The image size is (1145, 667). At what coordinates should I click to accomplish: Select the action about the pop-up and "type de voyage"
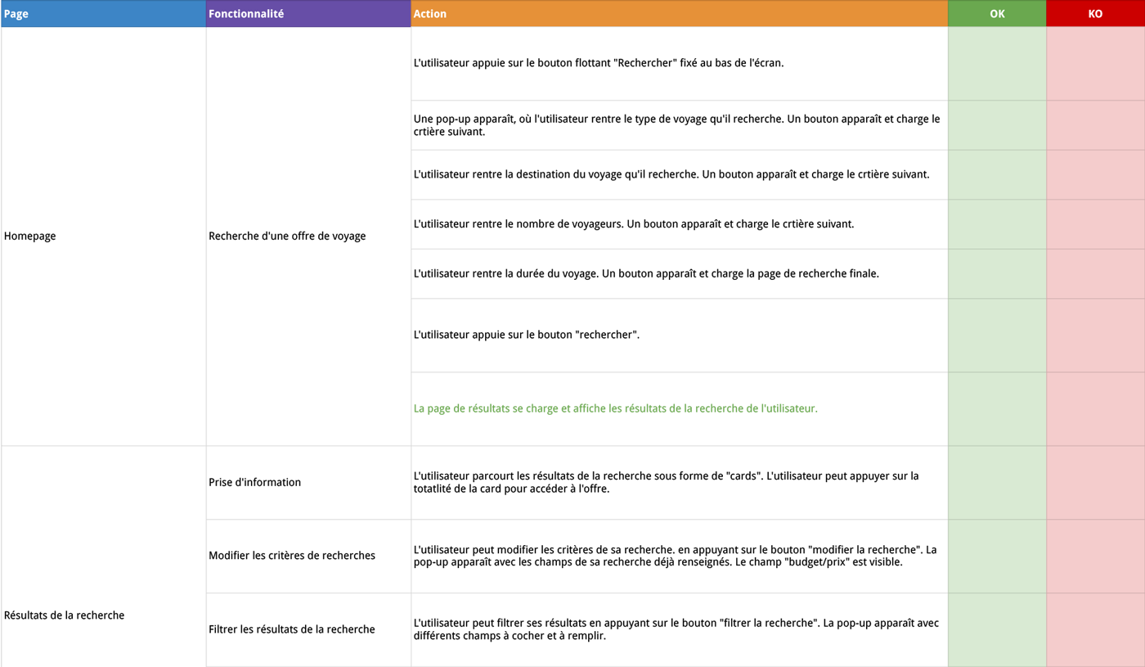(x=680, y=125)
